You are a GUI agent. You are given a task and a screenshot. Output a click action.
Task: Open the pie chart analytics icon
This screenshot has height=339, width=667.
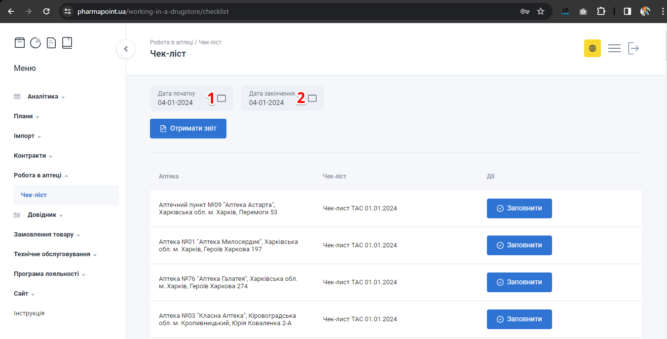point(36,43)
